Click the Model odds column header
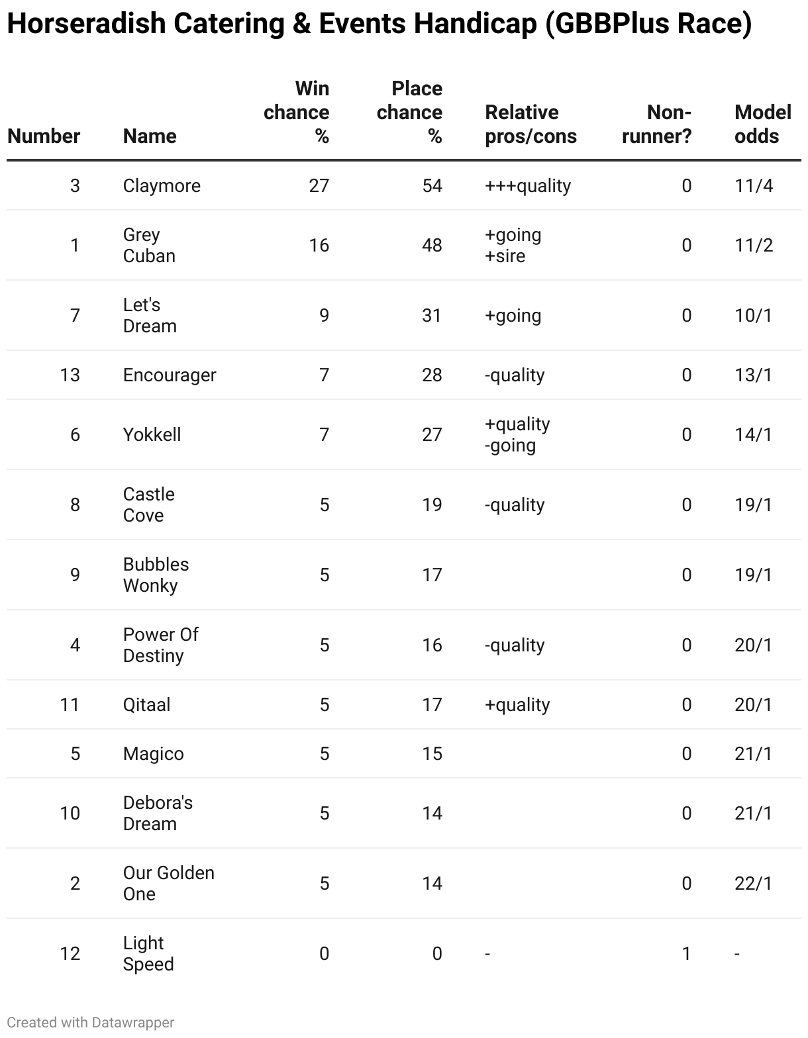The image size is (808, 1038). tap(762, 124)
